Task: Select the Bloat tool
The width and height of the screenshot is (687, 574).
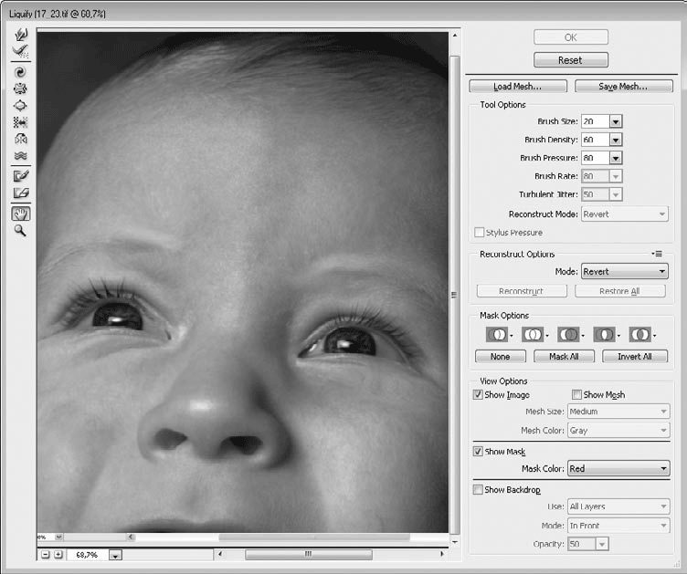Action: click(21, 106)
